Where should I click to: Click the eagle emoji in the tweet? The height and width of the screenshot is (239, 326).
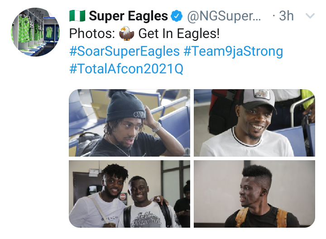pos(126,33)
